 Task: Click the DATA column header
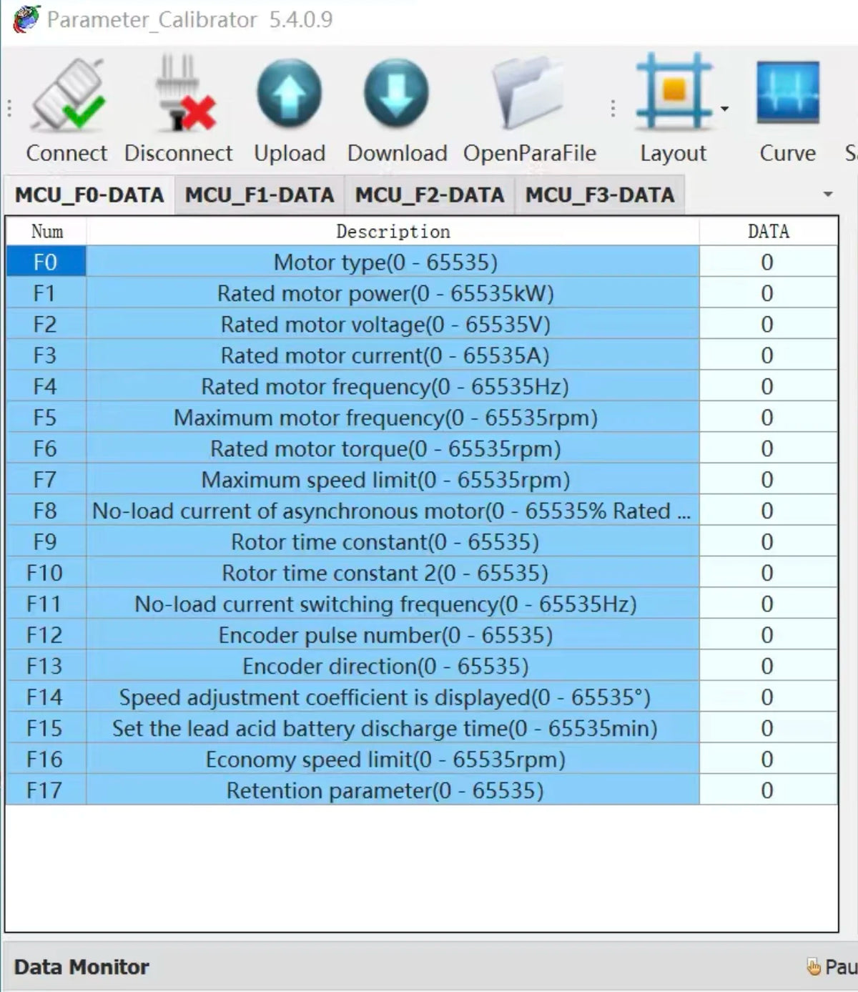coord(768,231)
